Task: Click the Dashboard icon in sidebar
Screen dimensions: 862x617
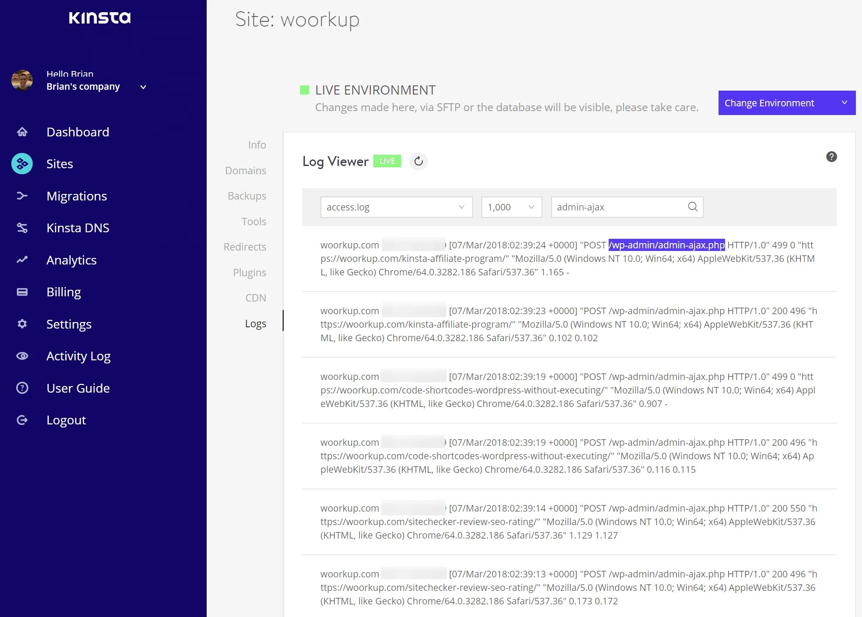Action: [x=22, y=132]
